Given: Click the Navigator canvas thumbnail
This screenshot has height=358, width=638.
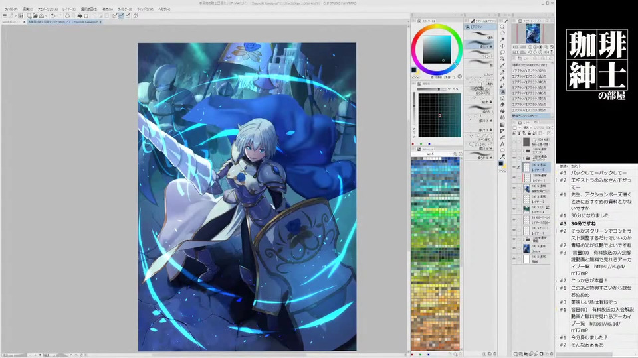Looking at the screenshot, I should pyautogui.click(x=532, y=33).
